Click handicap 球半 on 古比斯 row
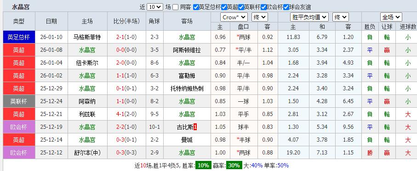Viewport: 417px width, 171px height. (x=244, y=127)
